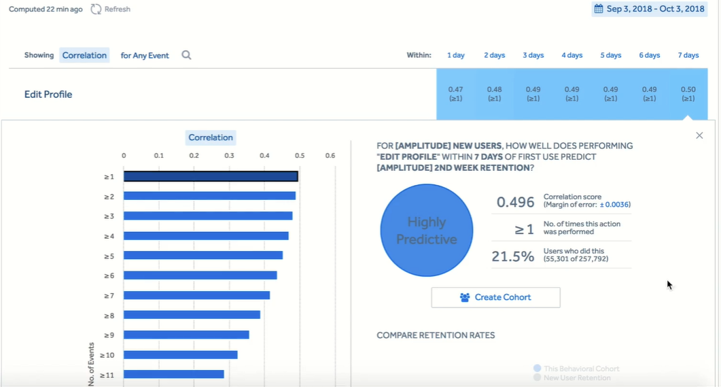Click the ± 0.0036 margin of error link

coord(615,204)
